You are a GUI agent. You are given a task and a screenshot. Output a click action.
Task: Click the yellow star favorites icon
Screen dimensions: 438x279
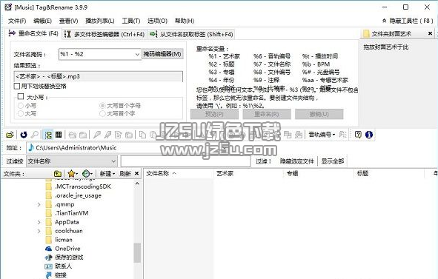pos(71,173)
